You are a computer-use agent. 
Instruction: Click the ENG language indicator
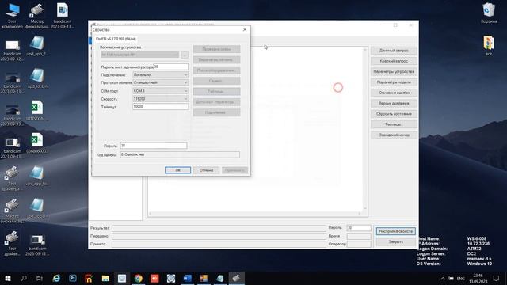pos(461,278)
